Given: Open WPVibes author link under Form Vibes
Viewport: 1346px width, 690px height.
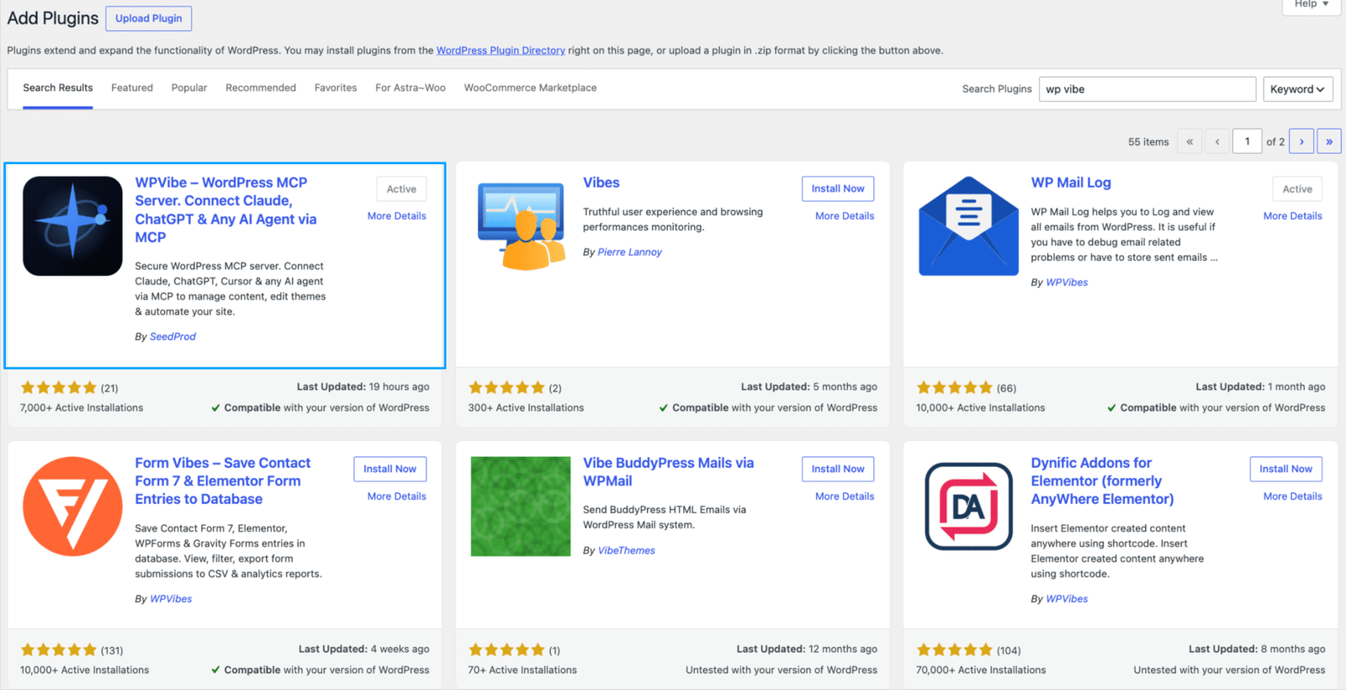Looking at the screenshot, I should pos(171,599).
